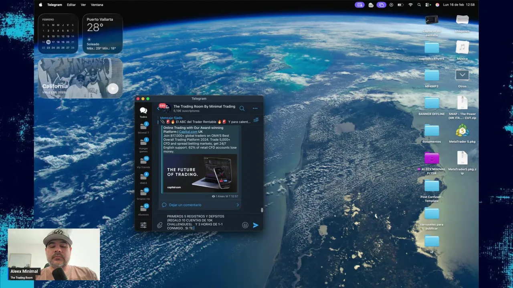This screenshot has width=513, height=288.
Task: Show all pinned messages via the pin list icon
Action: tap(256, 120)
